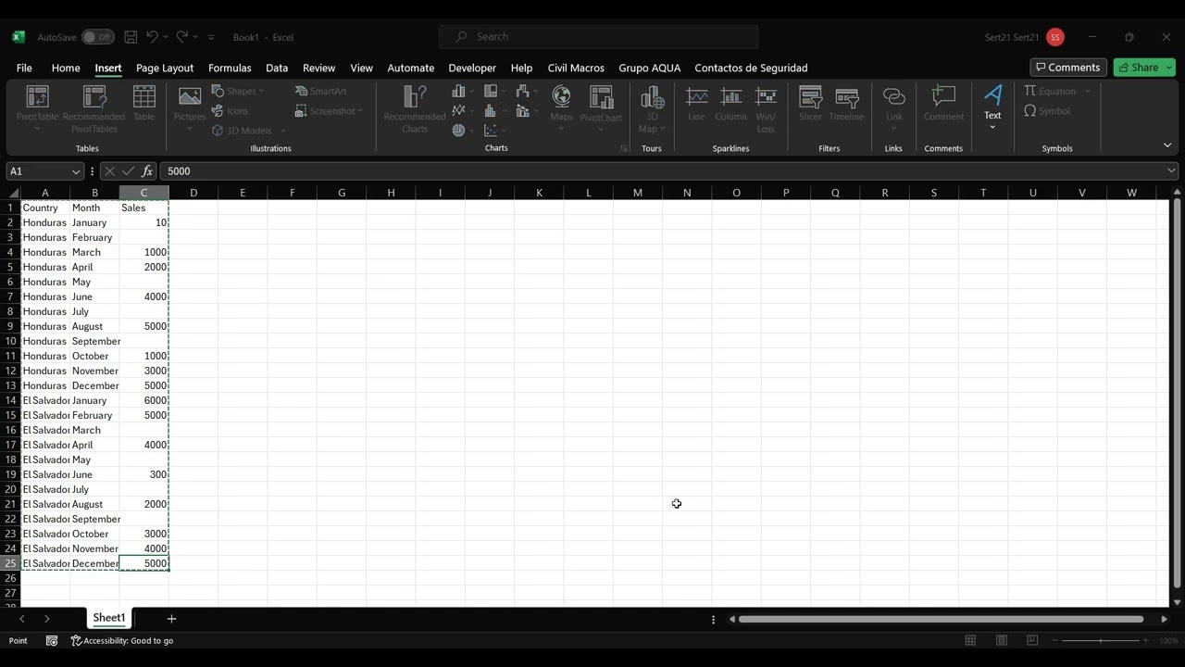Click the Symbol button

click(1047, 111)
